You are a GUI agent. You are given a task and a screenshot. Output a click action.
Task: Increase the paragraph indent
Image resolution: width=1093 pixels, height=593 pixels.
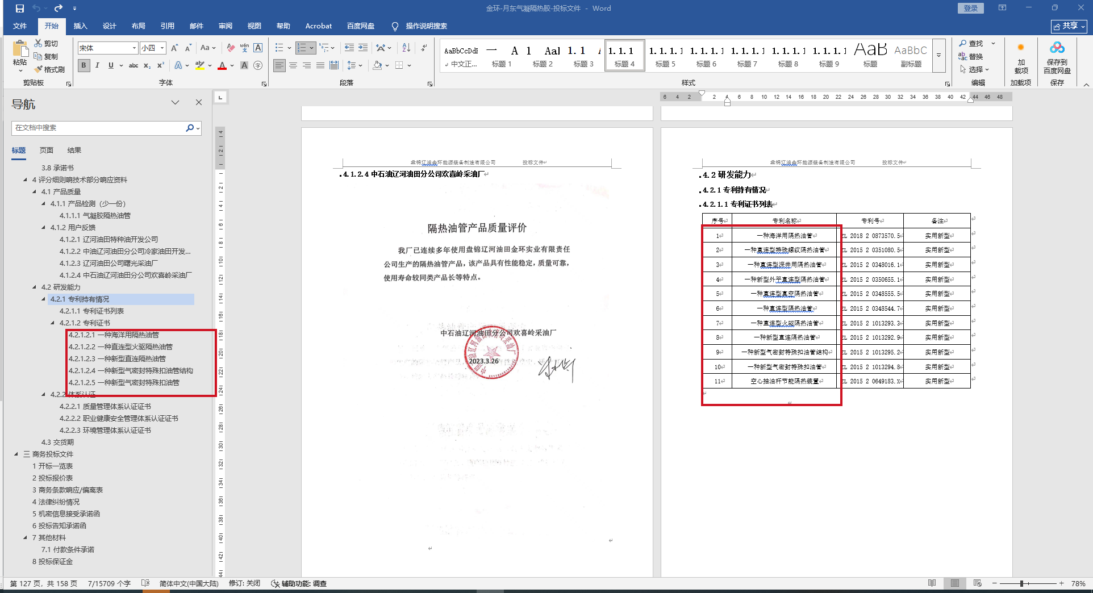click(x=362, y=48)
